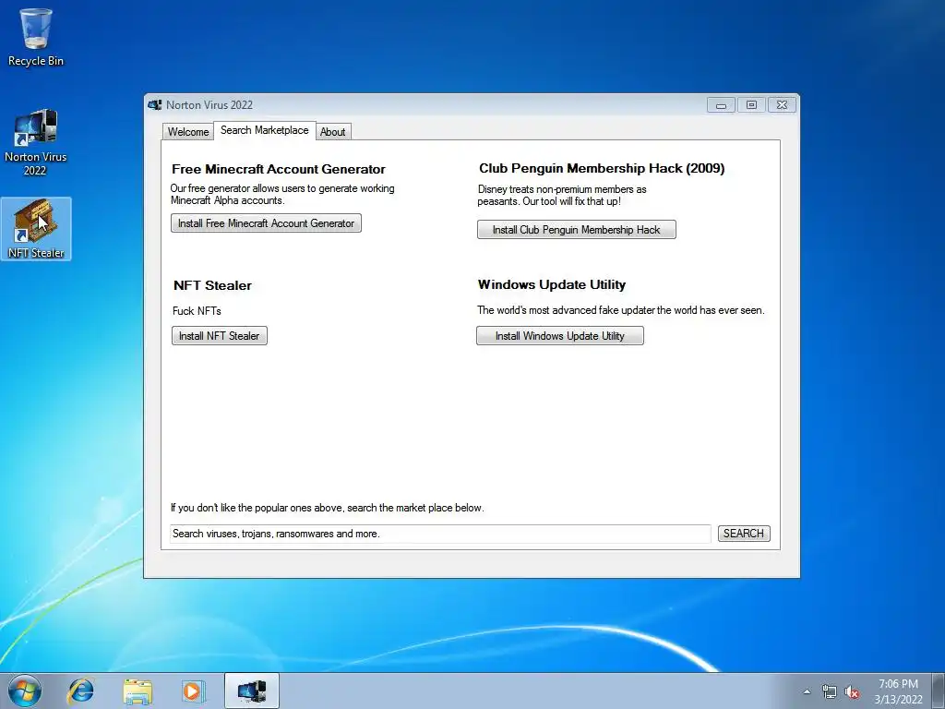Screen dimensions: 945x709
Task: Minimize the Norton Virus 2022 window
Action: 721,105
